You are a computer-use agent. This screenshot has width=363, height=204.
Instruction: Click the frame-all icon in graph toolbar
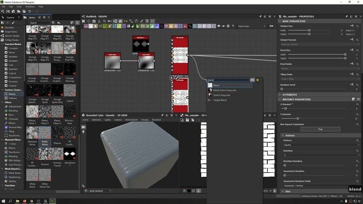[83, 21]
